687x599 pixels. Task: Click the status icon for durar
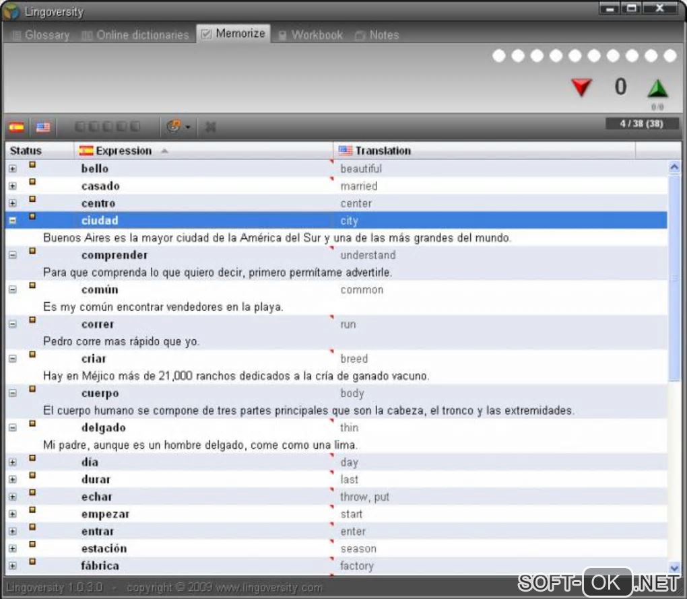pyautogui.click(x=32, y=475)
